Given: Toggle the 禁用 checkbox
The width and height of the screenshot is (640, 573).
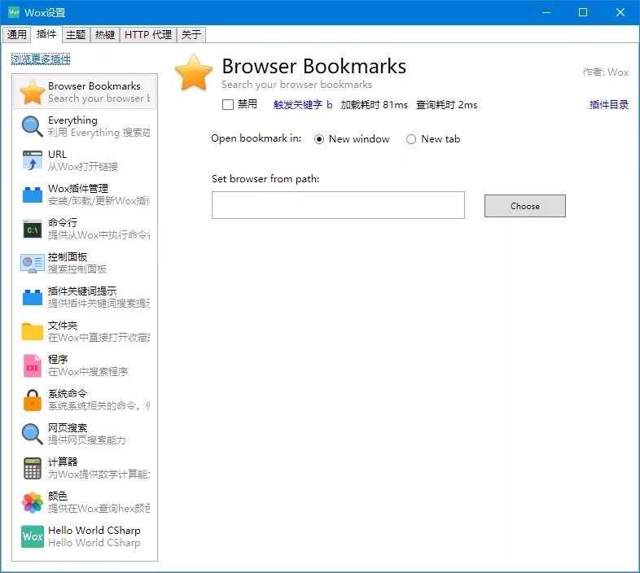Looking at the screenshot, I should 228,105.
